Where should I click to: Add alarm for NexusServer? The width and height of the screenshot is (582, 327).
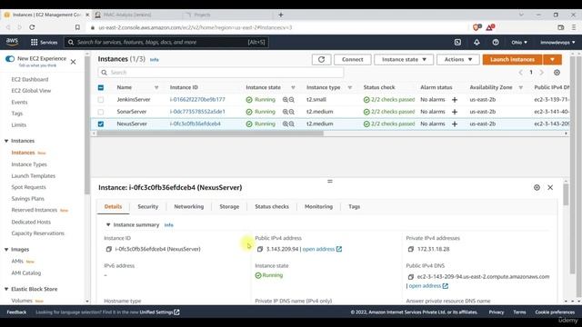455,124
